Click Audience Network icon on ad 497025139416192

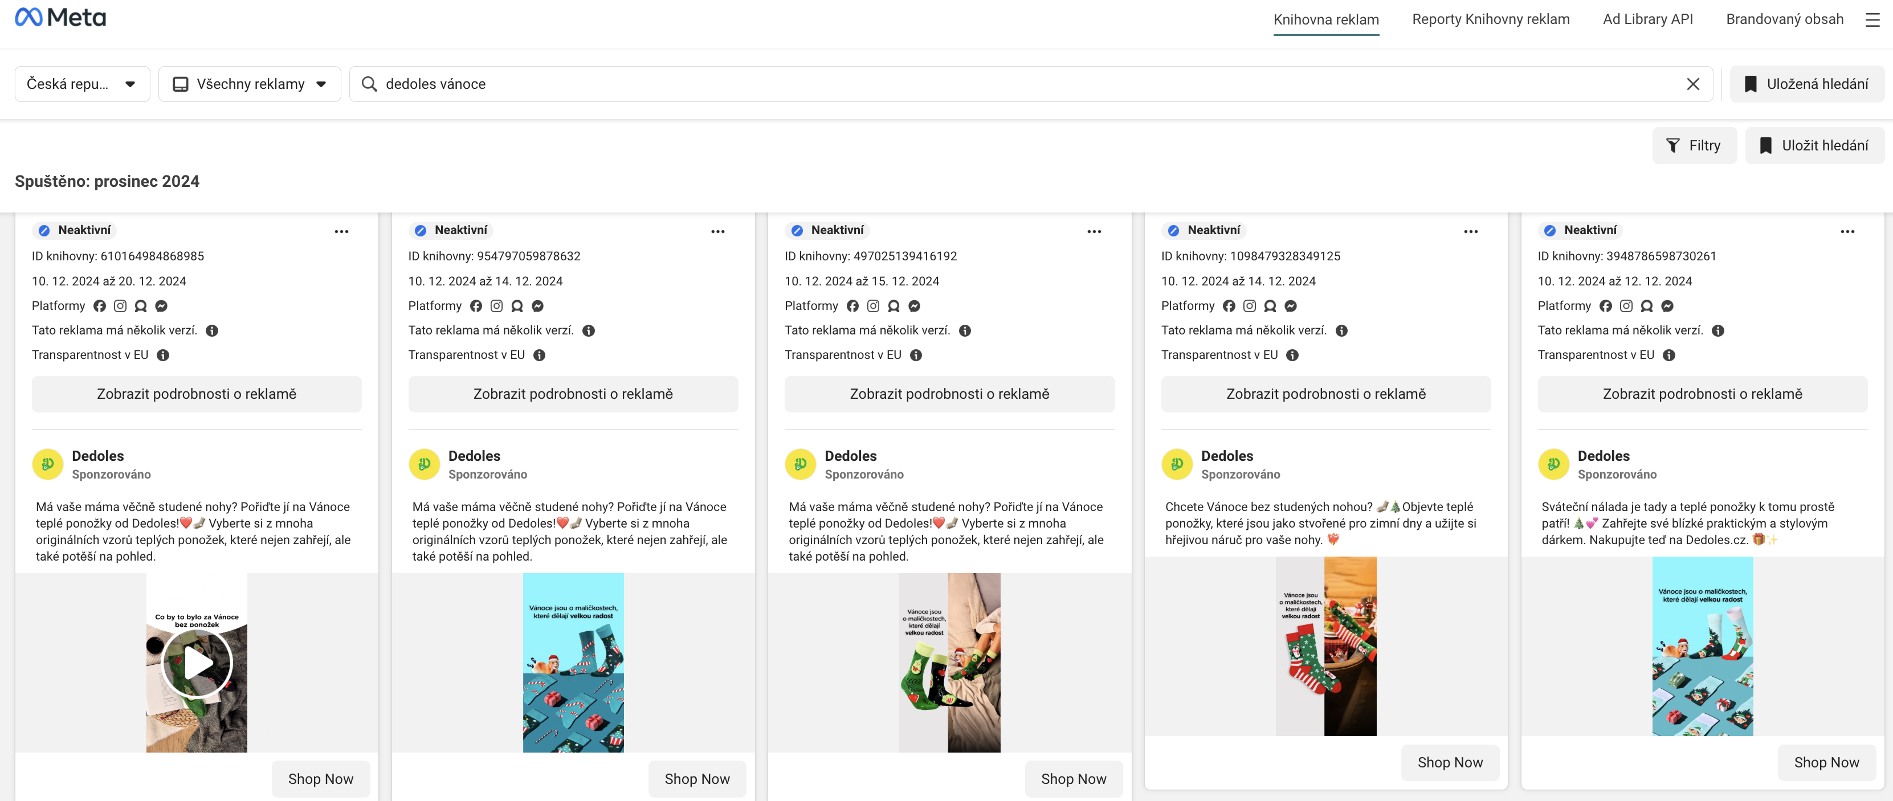point(894,306)
